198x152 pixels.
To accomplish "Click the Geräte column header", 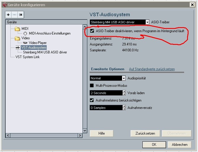I will click(46, 22).
